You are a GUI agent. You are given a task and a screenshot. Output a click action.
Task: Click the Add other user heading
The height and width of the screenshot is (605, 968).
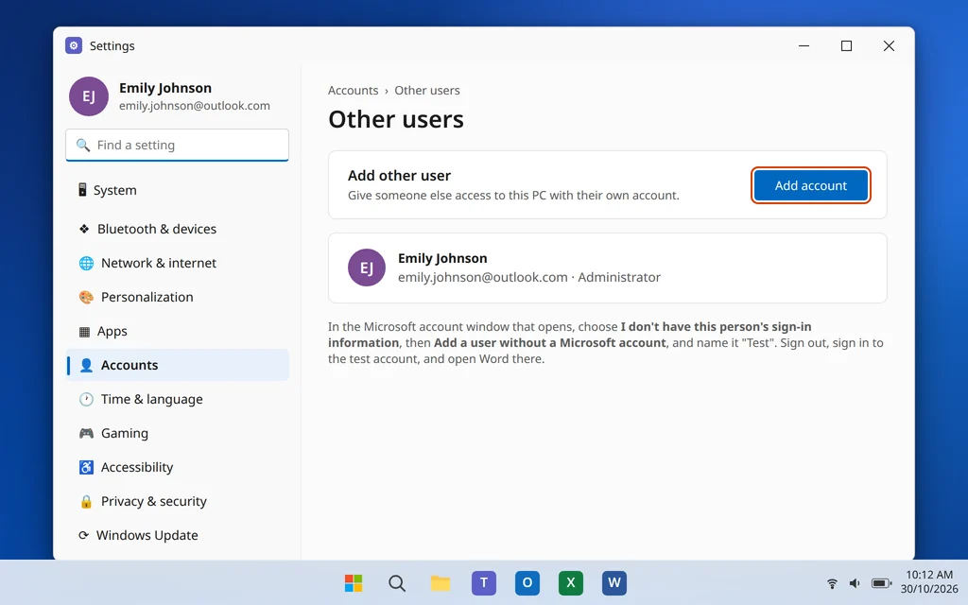pos(400,175)
